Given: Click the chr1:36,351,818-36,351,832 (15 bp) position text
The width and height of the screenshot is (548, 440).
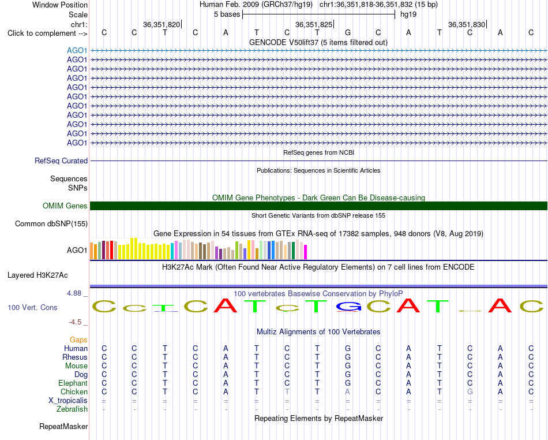Looking at the screenshot, I should click(x=378, y=5).
